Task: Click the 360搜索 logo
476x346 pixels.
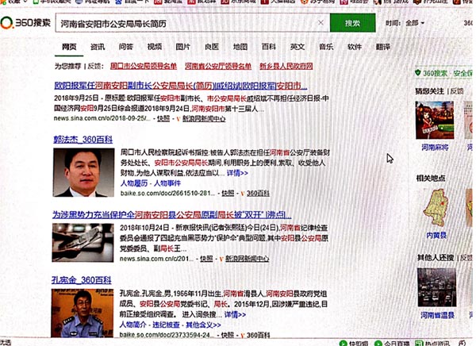Action: coord(26,24)
